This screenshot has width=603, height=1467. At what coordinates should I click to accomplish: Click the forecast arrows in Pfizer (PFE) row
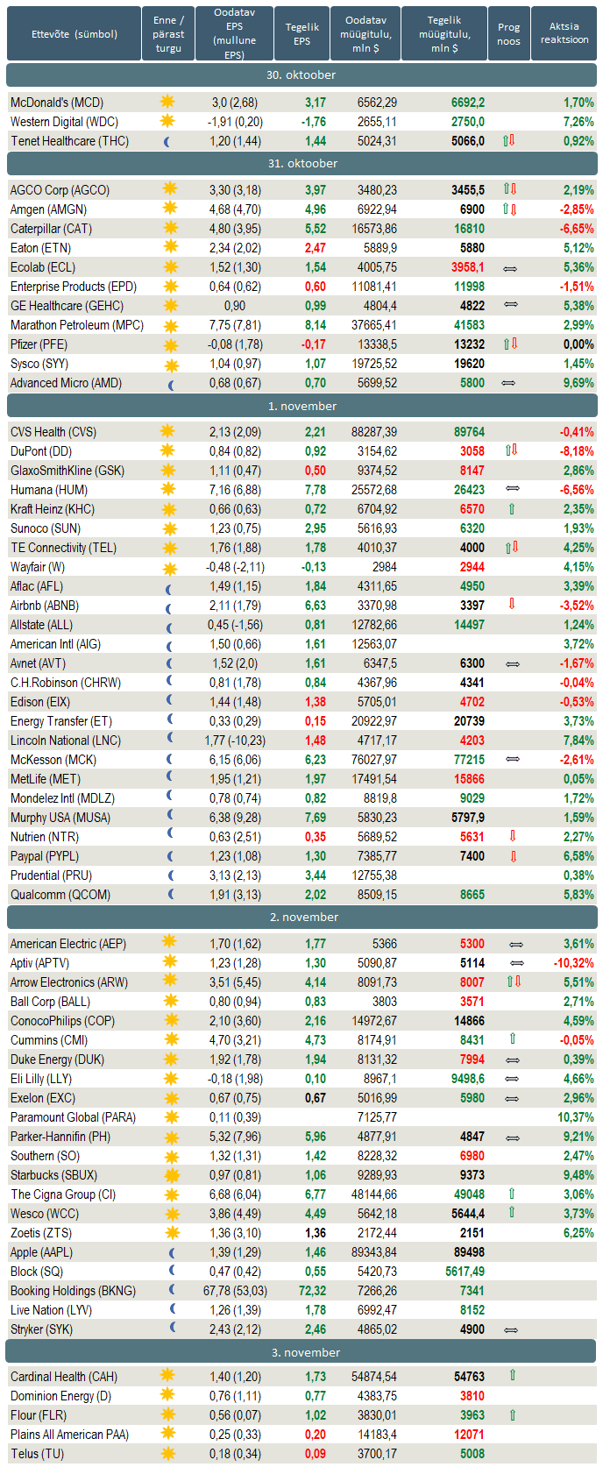[x=510, y=344]
